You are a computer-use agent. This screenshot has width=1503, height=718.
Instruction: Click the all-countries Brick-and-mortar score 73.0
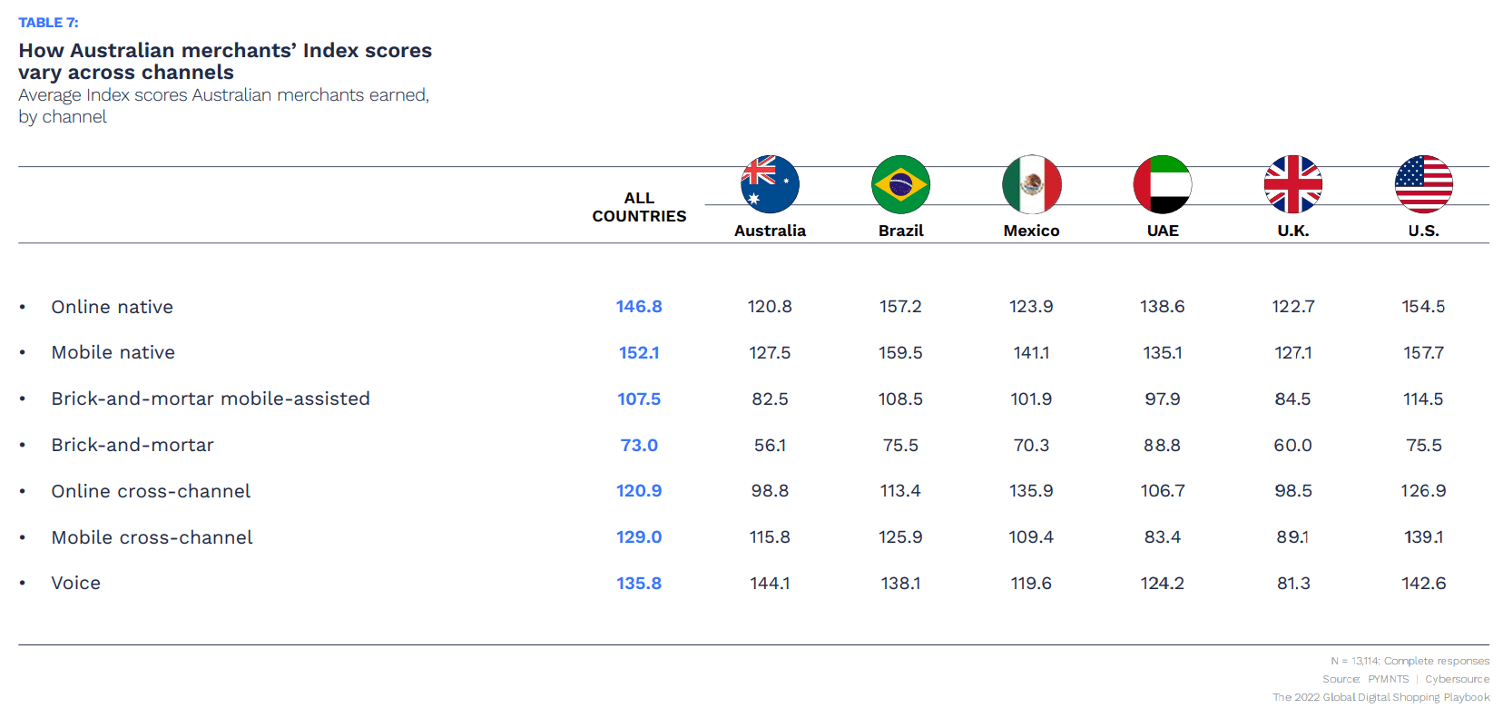(x=639, y=445)
